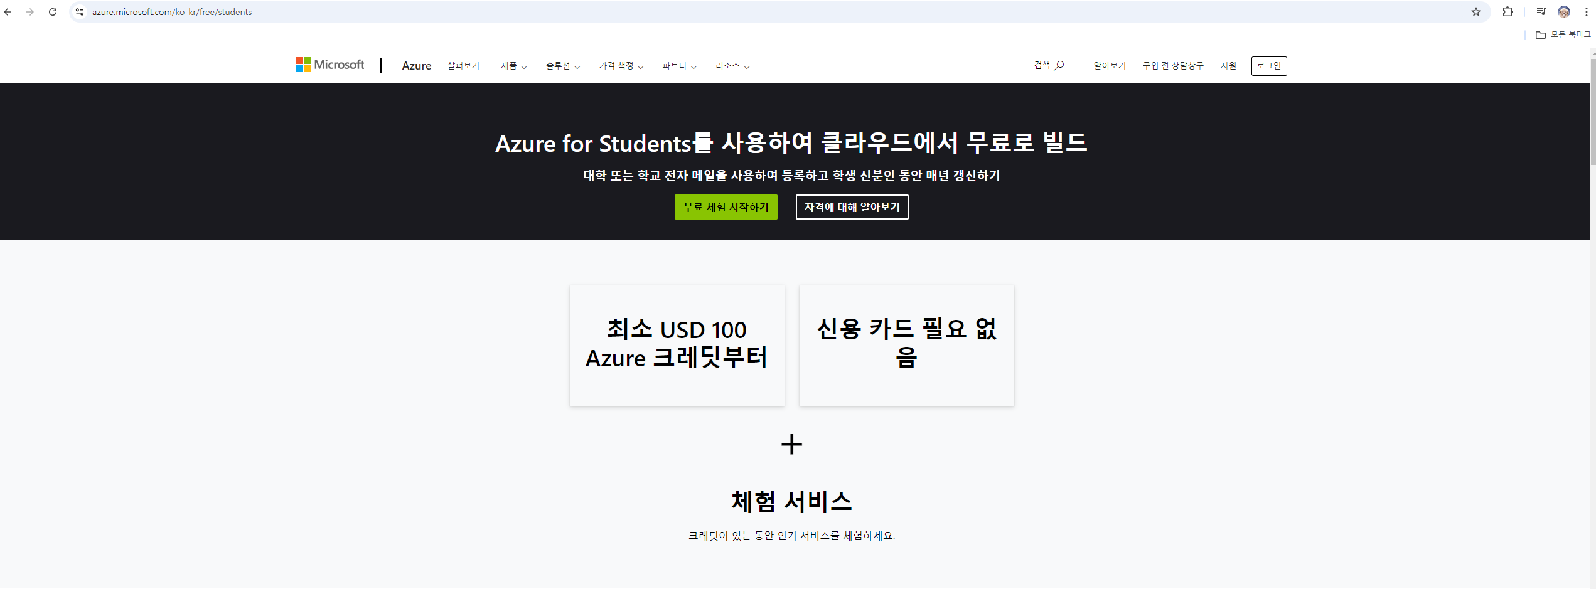The width and height of the screenshot is (1596, 589).
Task: Expand the 리소스 dropdown menu
Action: (732, 66)
